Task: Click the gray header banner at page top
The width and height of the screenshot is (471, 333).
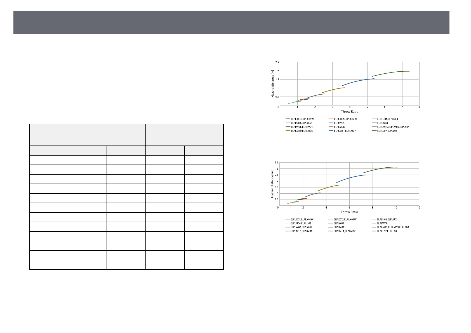Action: click(x=231, y=22)
